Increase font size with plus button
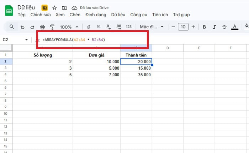Screen dimensions: 249x153 point(193,27)
